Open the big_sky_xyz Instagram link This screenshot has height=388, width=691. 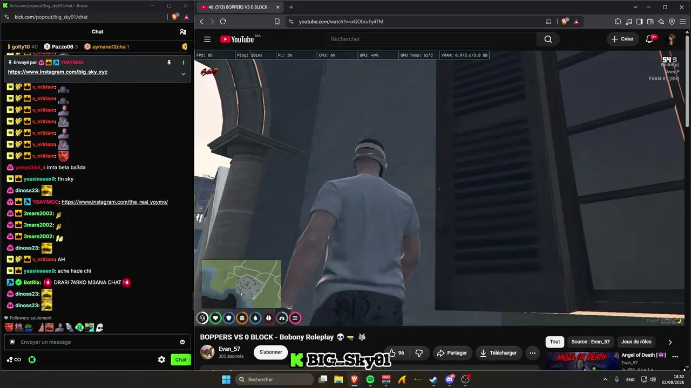(x=58, y=72)
